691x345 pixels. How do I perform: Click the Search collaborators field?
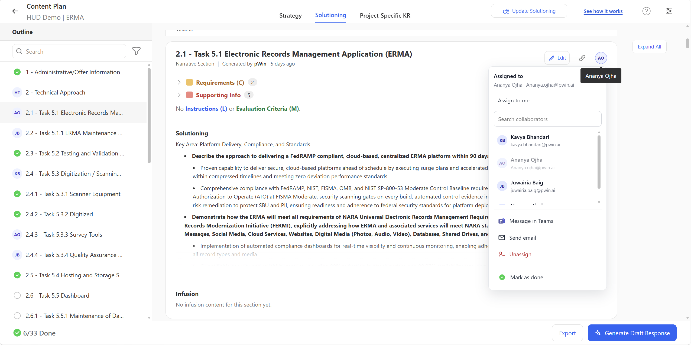pyautogui.click(x=547, y=119)
